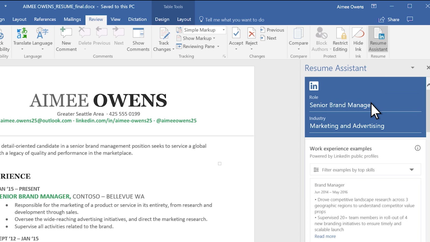The width and height of the screenshot is (430, 242).
Task: Click the Aimee Owens account name
Action: (x=350, y=7)
